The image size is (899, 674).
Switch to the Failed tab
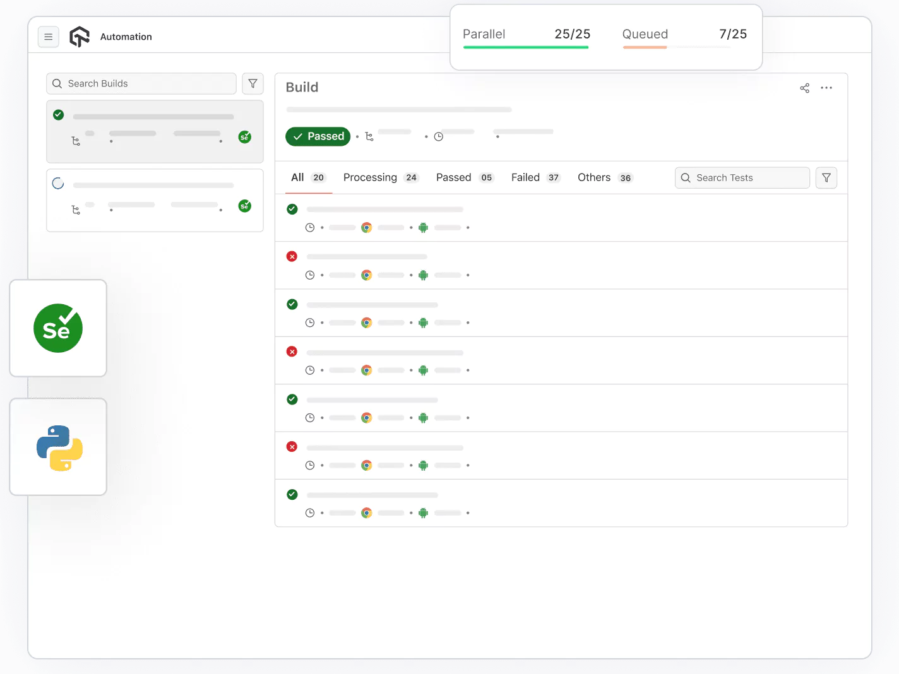535,178
